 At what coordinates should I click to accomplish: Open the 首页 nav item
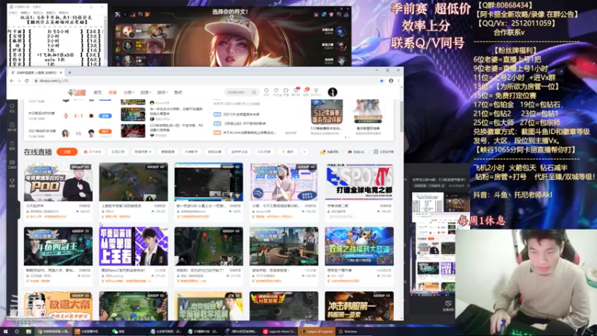click(x=98, y=92)
